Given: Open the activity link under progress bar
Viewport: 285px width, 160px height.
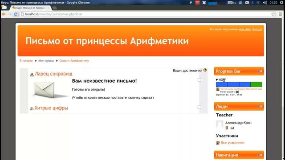Looking at the screenshot, I should pyautogui.click(x=241, y=89).
